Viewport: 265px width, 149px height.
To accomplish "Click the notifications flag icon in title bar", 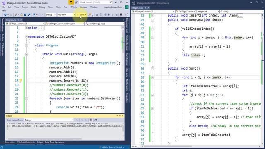I will point(71,2).
